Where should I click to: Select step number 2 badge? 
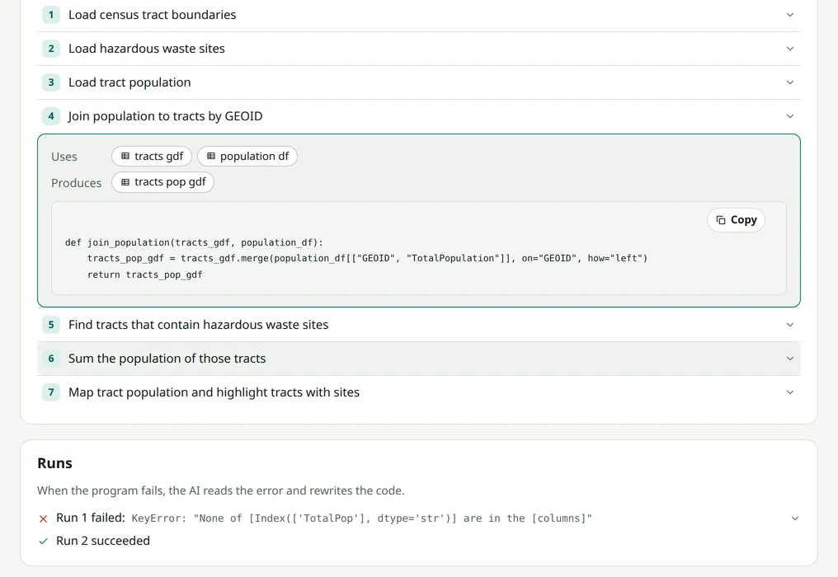click(51, 49)
